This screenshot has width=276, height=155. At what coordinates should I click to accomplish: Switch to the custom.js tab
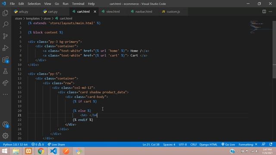(x=173, y=12)
